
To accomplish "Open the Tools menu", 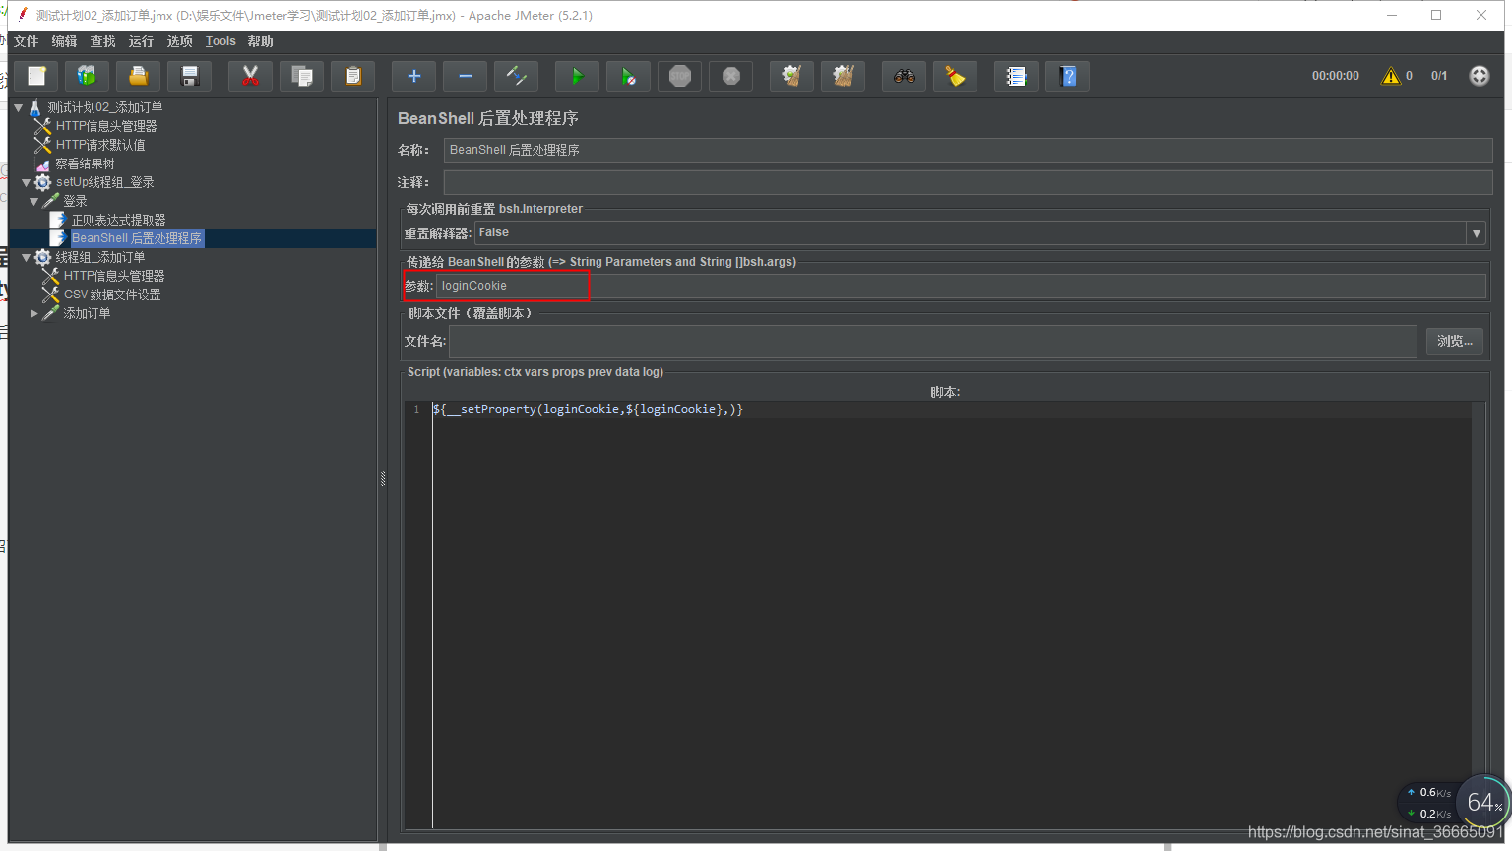I will (220, 41).
